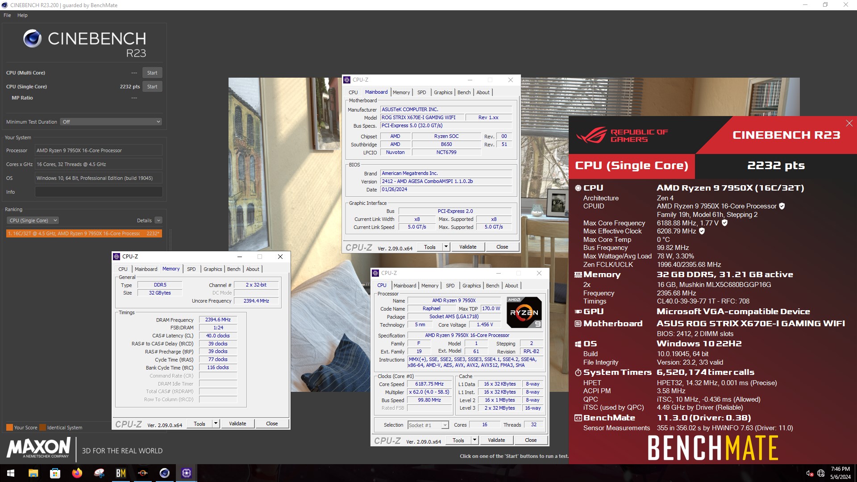
Task: Open the CPU (Single Core) ranking dropdown
Action: 33,220
